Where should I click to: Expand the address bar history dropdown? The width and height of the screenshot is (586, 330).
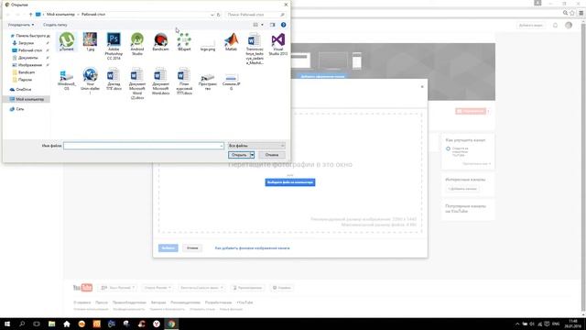[212, 15]
